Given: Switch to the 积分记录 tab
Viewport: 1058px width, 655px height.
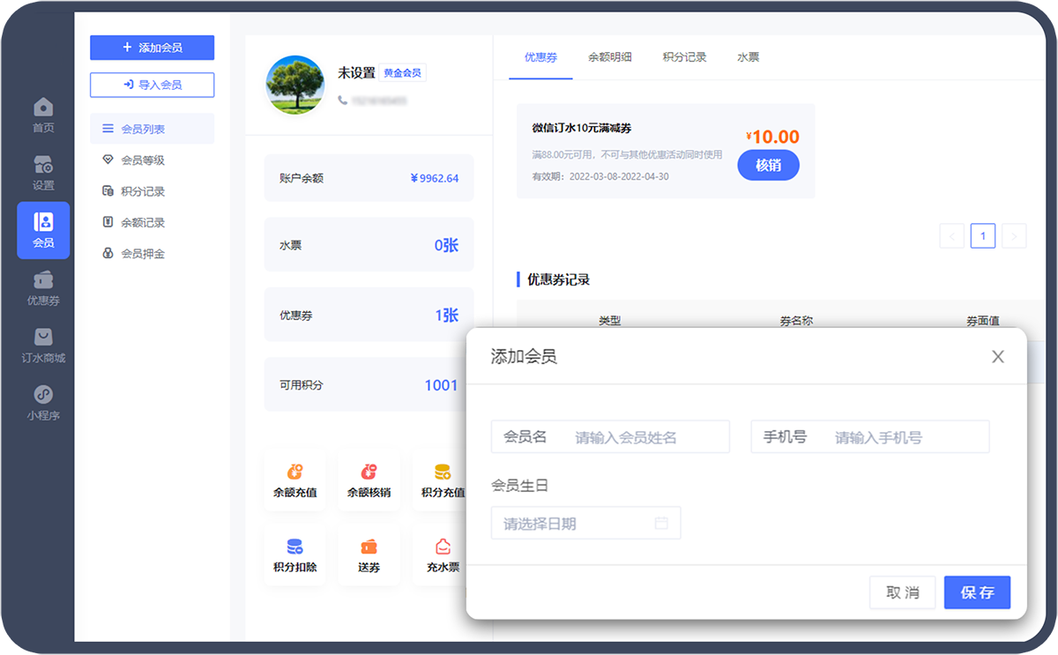Looking at the screenshot, I should (x=684, y=57).
